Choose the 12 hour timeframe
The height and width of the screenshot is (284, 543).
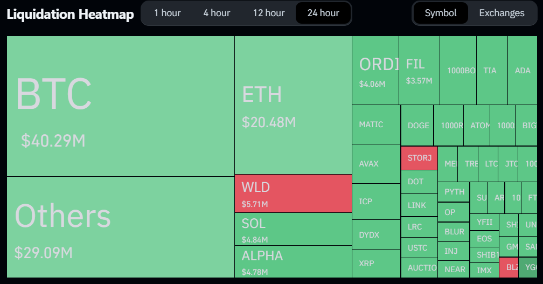click(x=269, y=13)
